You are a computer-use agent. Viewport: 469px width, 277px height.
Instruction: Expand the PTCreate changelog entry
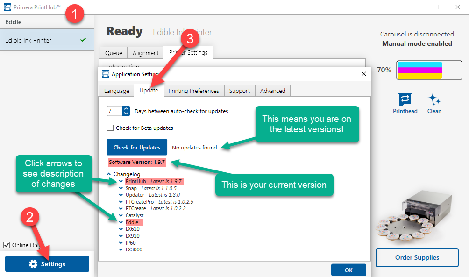[x=121, y=208]
